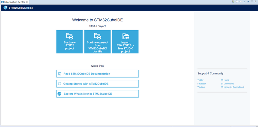
Task: Select the Information Center tab
Action: [x=15, y=2]
